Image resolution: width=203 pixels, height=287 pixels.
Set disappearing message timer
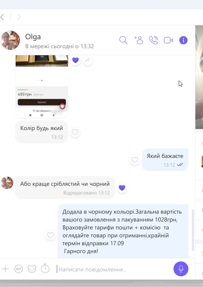point(45,268)
